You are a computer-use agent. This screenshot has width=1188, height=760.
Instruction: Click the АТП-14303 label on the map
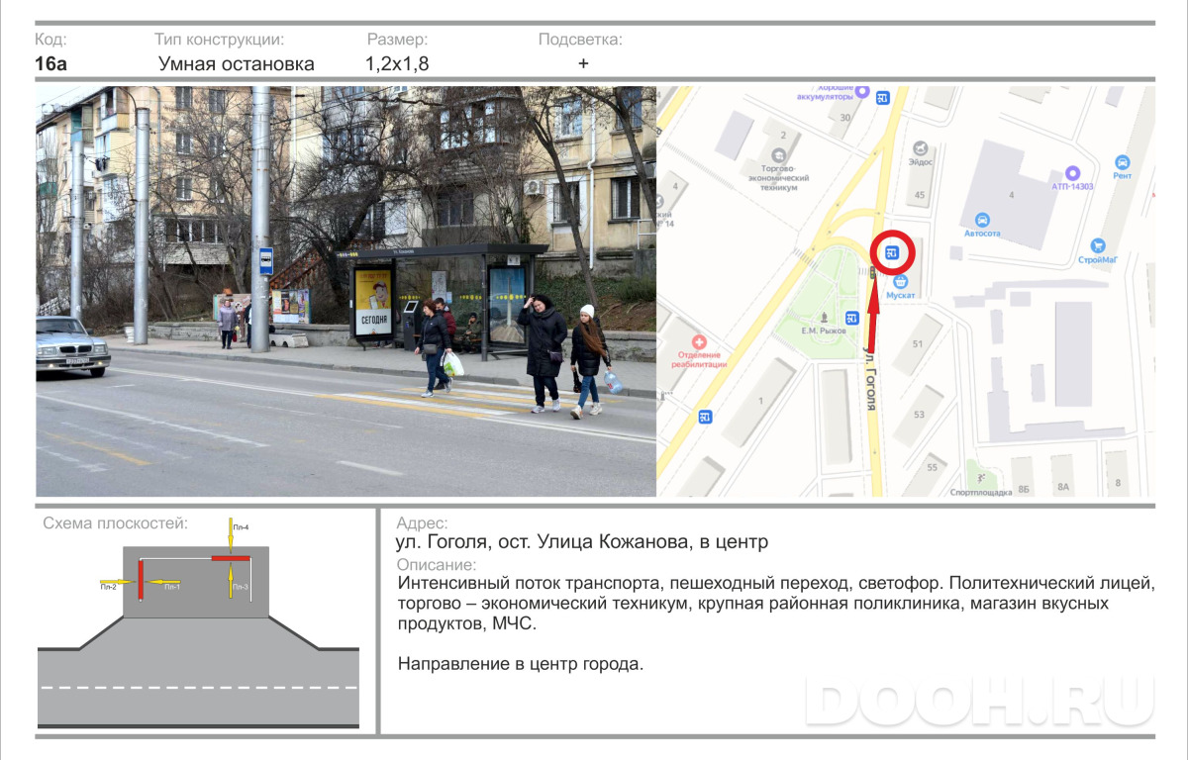tap(1072, 186)
